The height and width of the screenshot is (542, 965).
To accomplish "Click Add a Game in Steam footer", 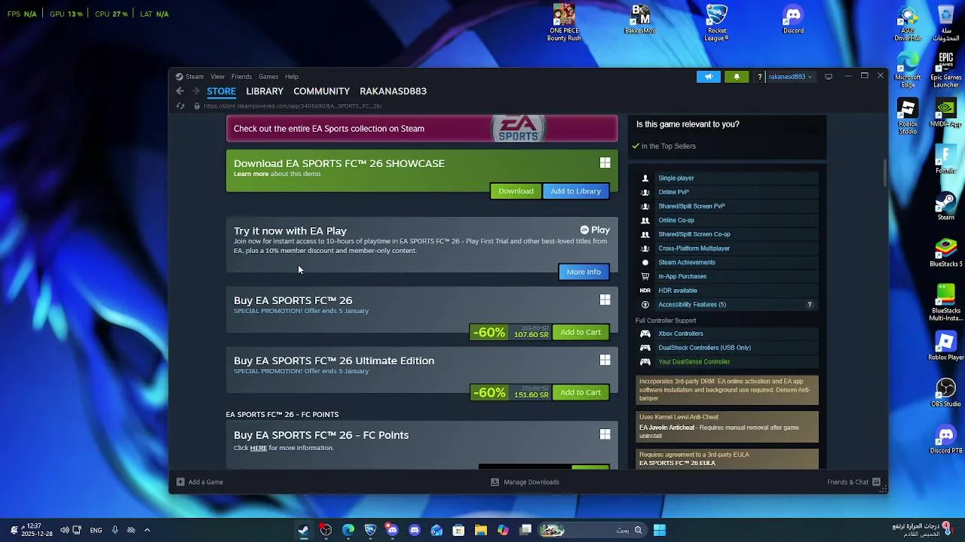I will (x=200, y=482).
